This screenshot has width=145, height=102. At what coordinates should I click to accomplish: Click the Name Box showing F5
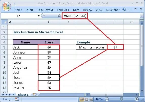(19, 16)
